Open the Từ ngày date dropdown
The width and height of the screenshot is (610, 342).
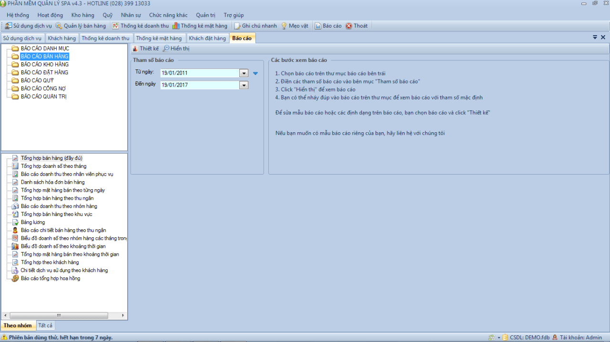click(x=244, y=73)
